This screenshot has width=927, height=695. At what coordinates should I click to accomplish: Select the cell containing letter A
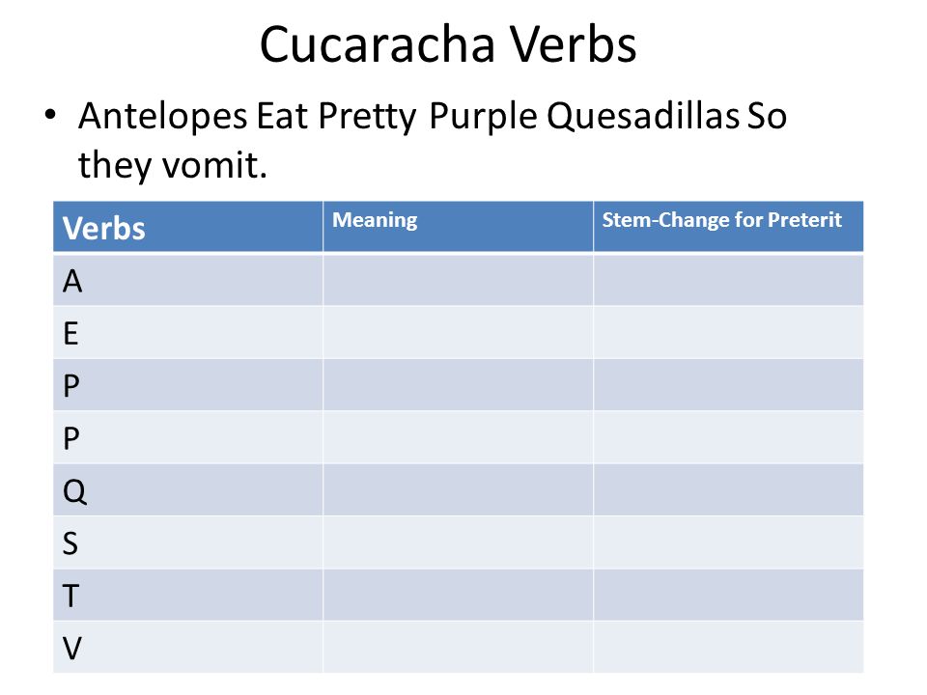pyautogui.click(x=188, y=280)
